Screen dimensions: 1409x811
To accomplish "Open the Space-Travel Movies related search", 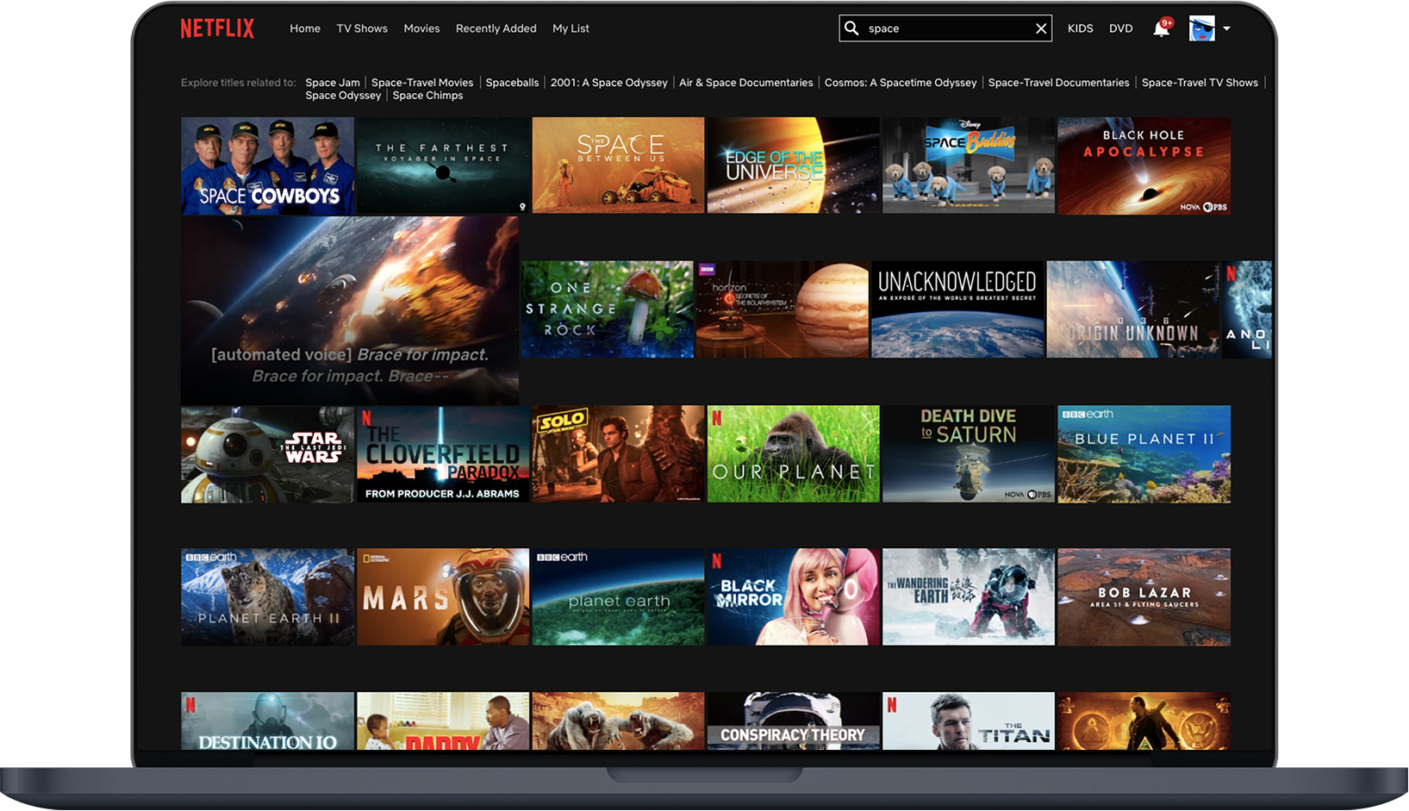I will coord(422,82).
